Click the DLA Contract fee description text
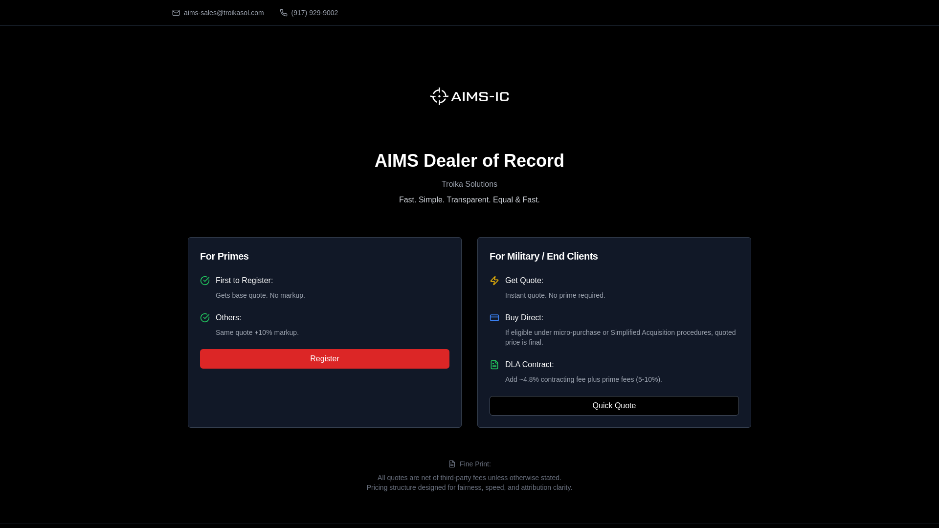The width and height of the screenshot is (939, 528). coord(583,379)
